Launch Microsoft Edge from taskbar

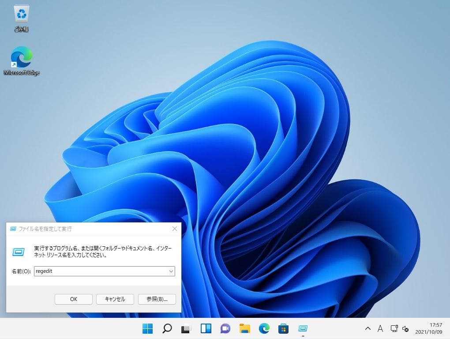(x=264, y=328)
